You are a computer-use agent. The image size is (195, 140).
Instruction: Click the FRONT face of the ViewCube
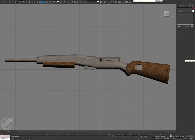[x=167, y=14]
